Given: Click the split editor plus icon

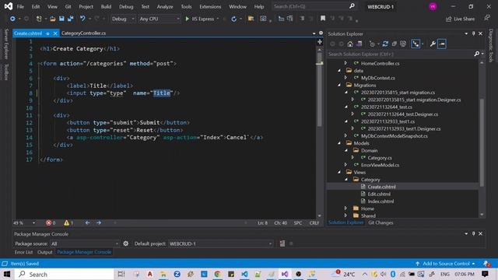Looking at the screenshot, I should click(x=320, y=41).
